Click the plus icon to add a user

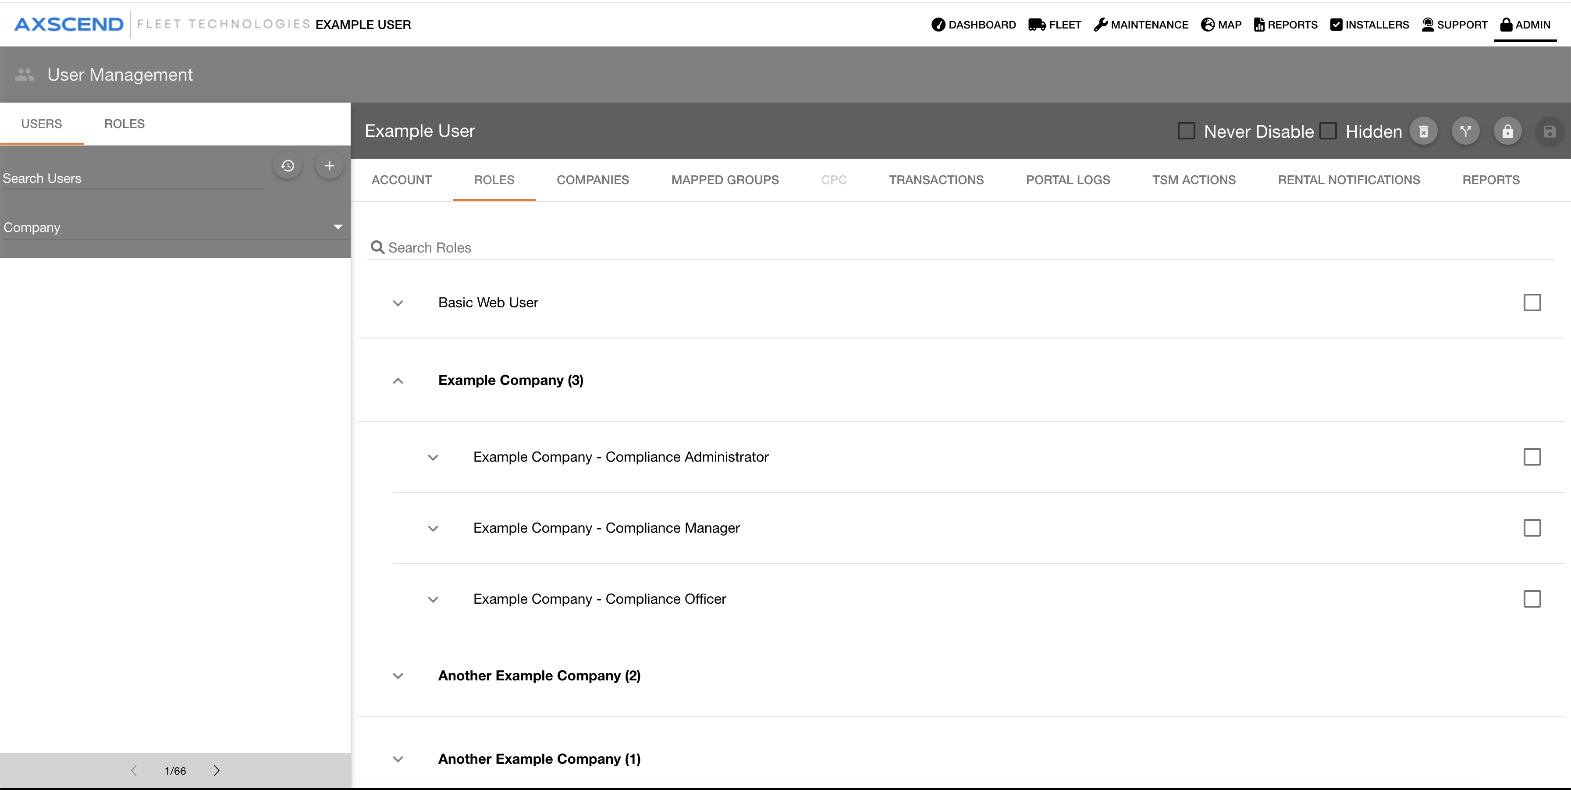pos(329,166)
